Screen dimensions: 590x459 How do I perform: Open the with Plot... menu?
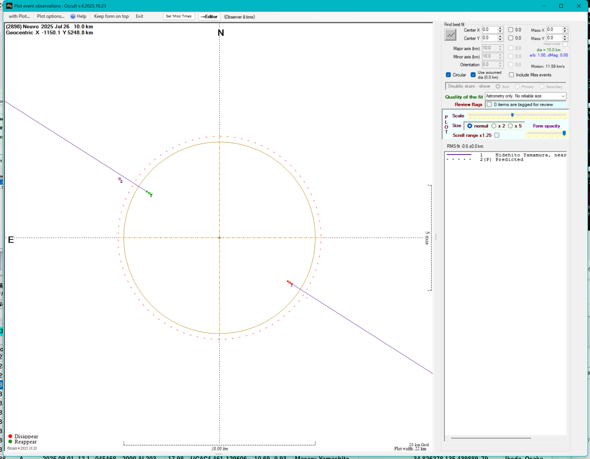(19, 17)
